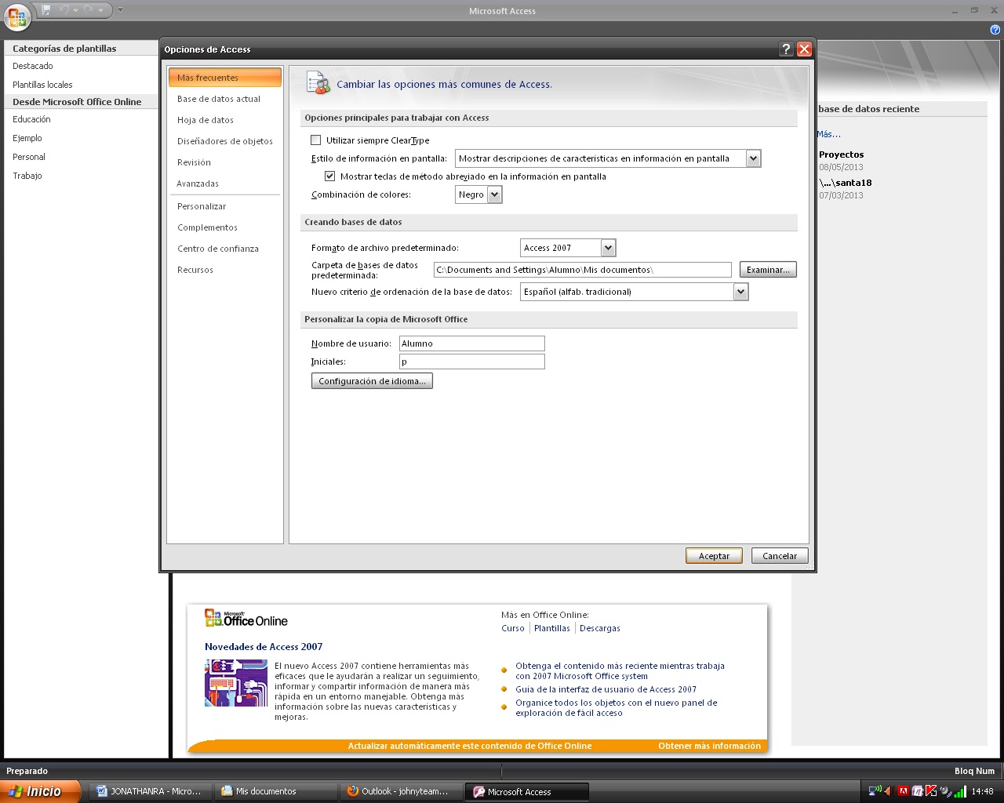This screenshot has width=1004, height=803.
Task: Click the Undo arrow in Quick Access Toolbar
Action: (x=66, y=10)
